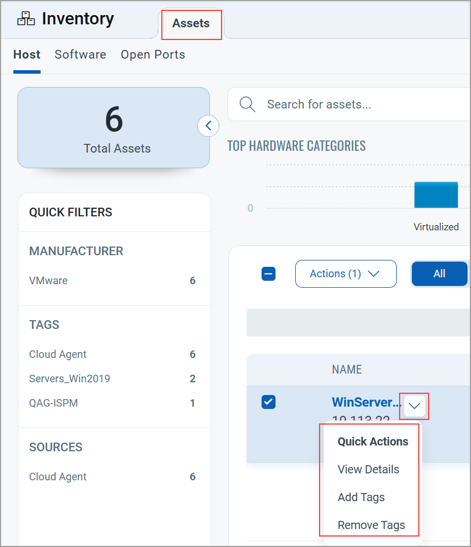This screenshot has width=471, height=547.
Task: Click the search for assets input field
Action: [325, 104]
